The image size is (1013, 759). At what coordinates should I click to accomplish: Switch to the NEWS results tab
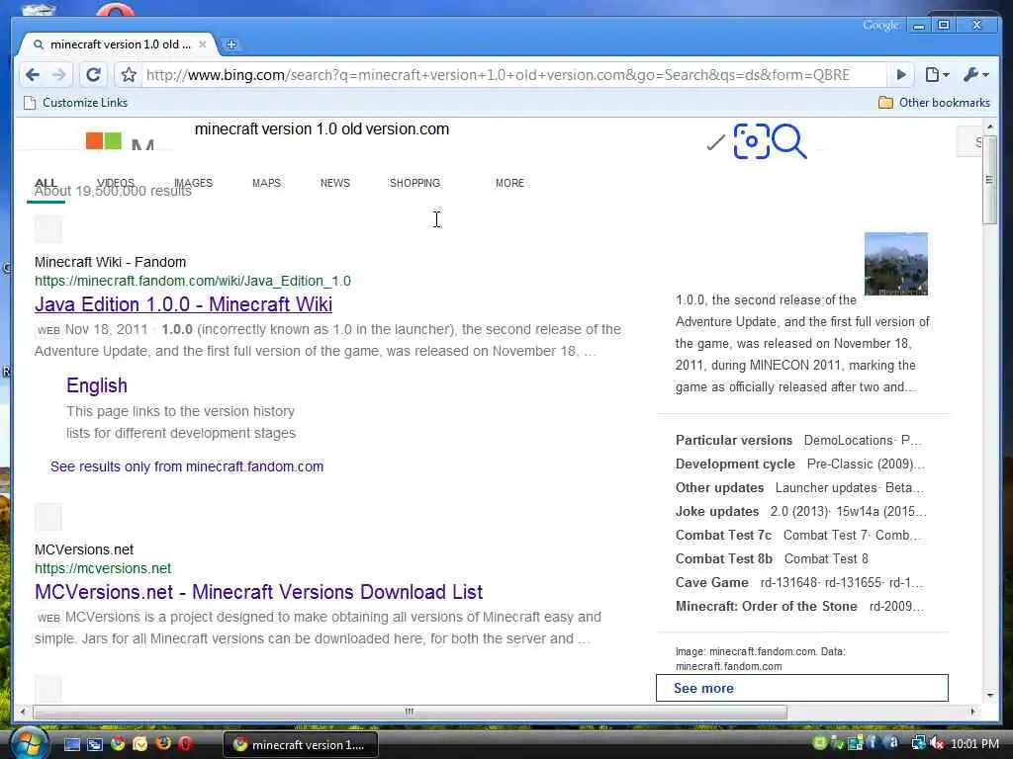(x=334, y=183)
